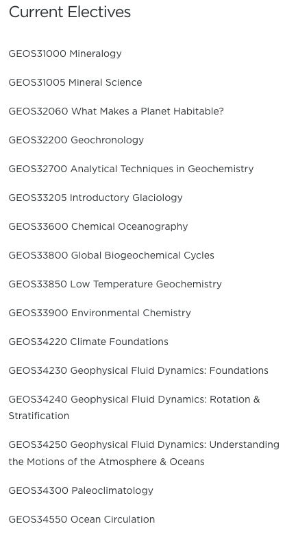Click the GEOS32060 course code

pyautogui.click(x=38, y=112)
